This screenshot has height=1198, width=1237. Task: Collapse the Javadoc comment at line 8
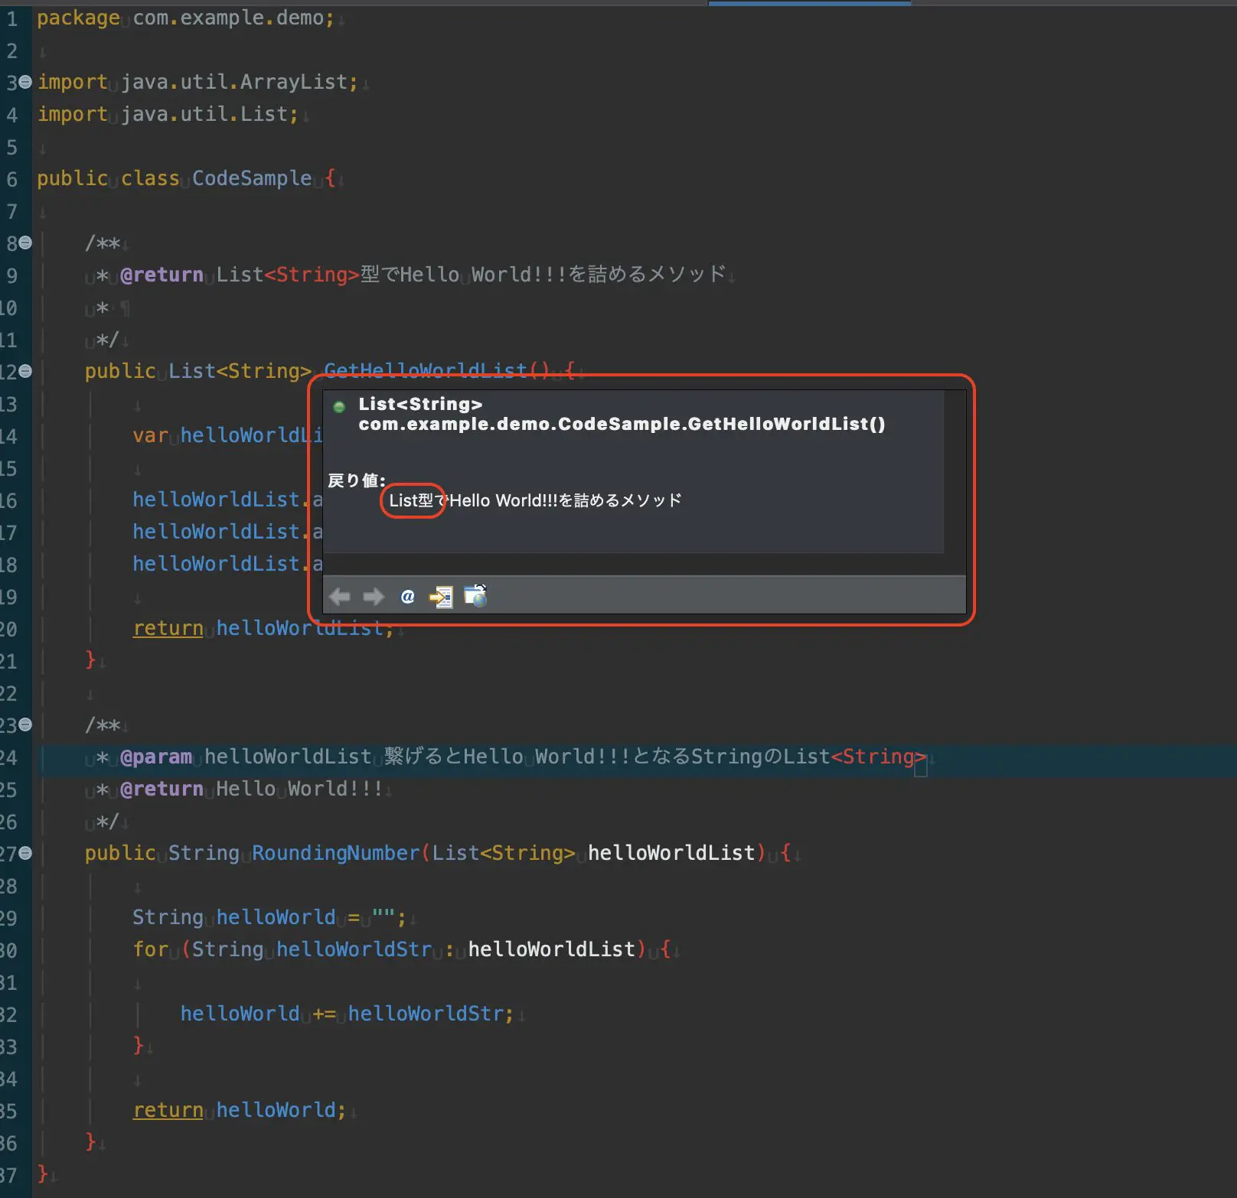click(x=24, y=243)
